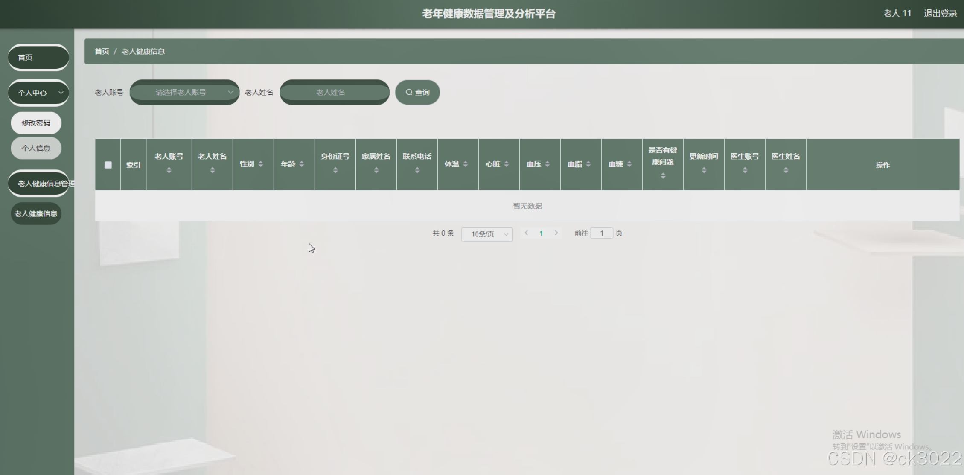964x475 pixels.
Task: Sort by 心脏 column sort arrows
Action: (x=506, y=164)
